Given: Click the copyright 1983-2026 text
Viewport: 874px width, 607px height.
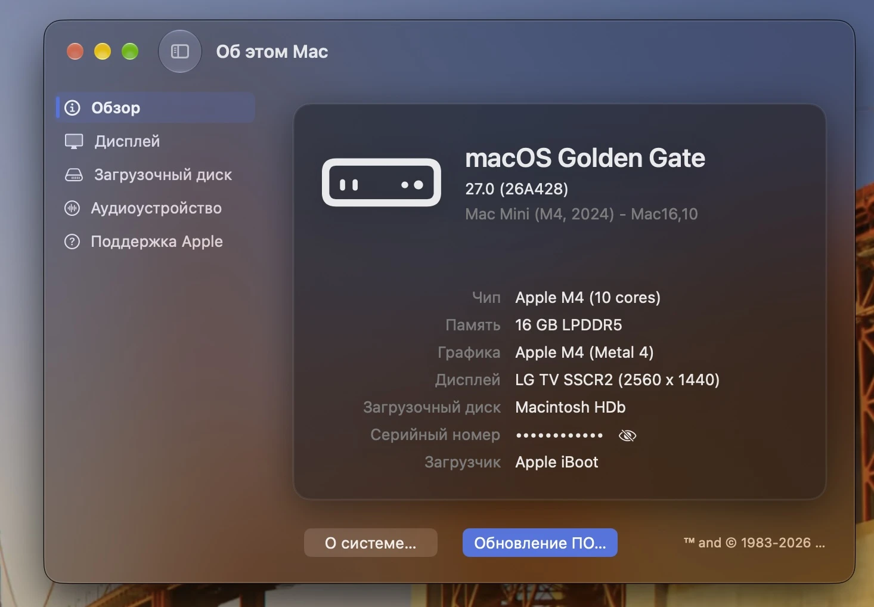Looking at the screenshot, I should point(754,543).
